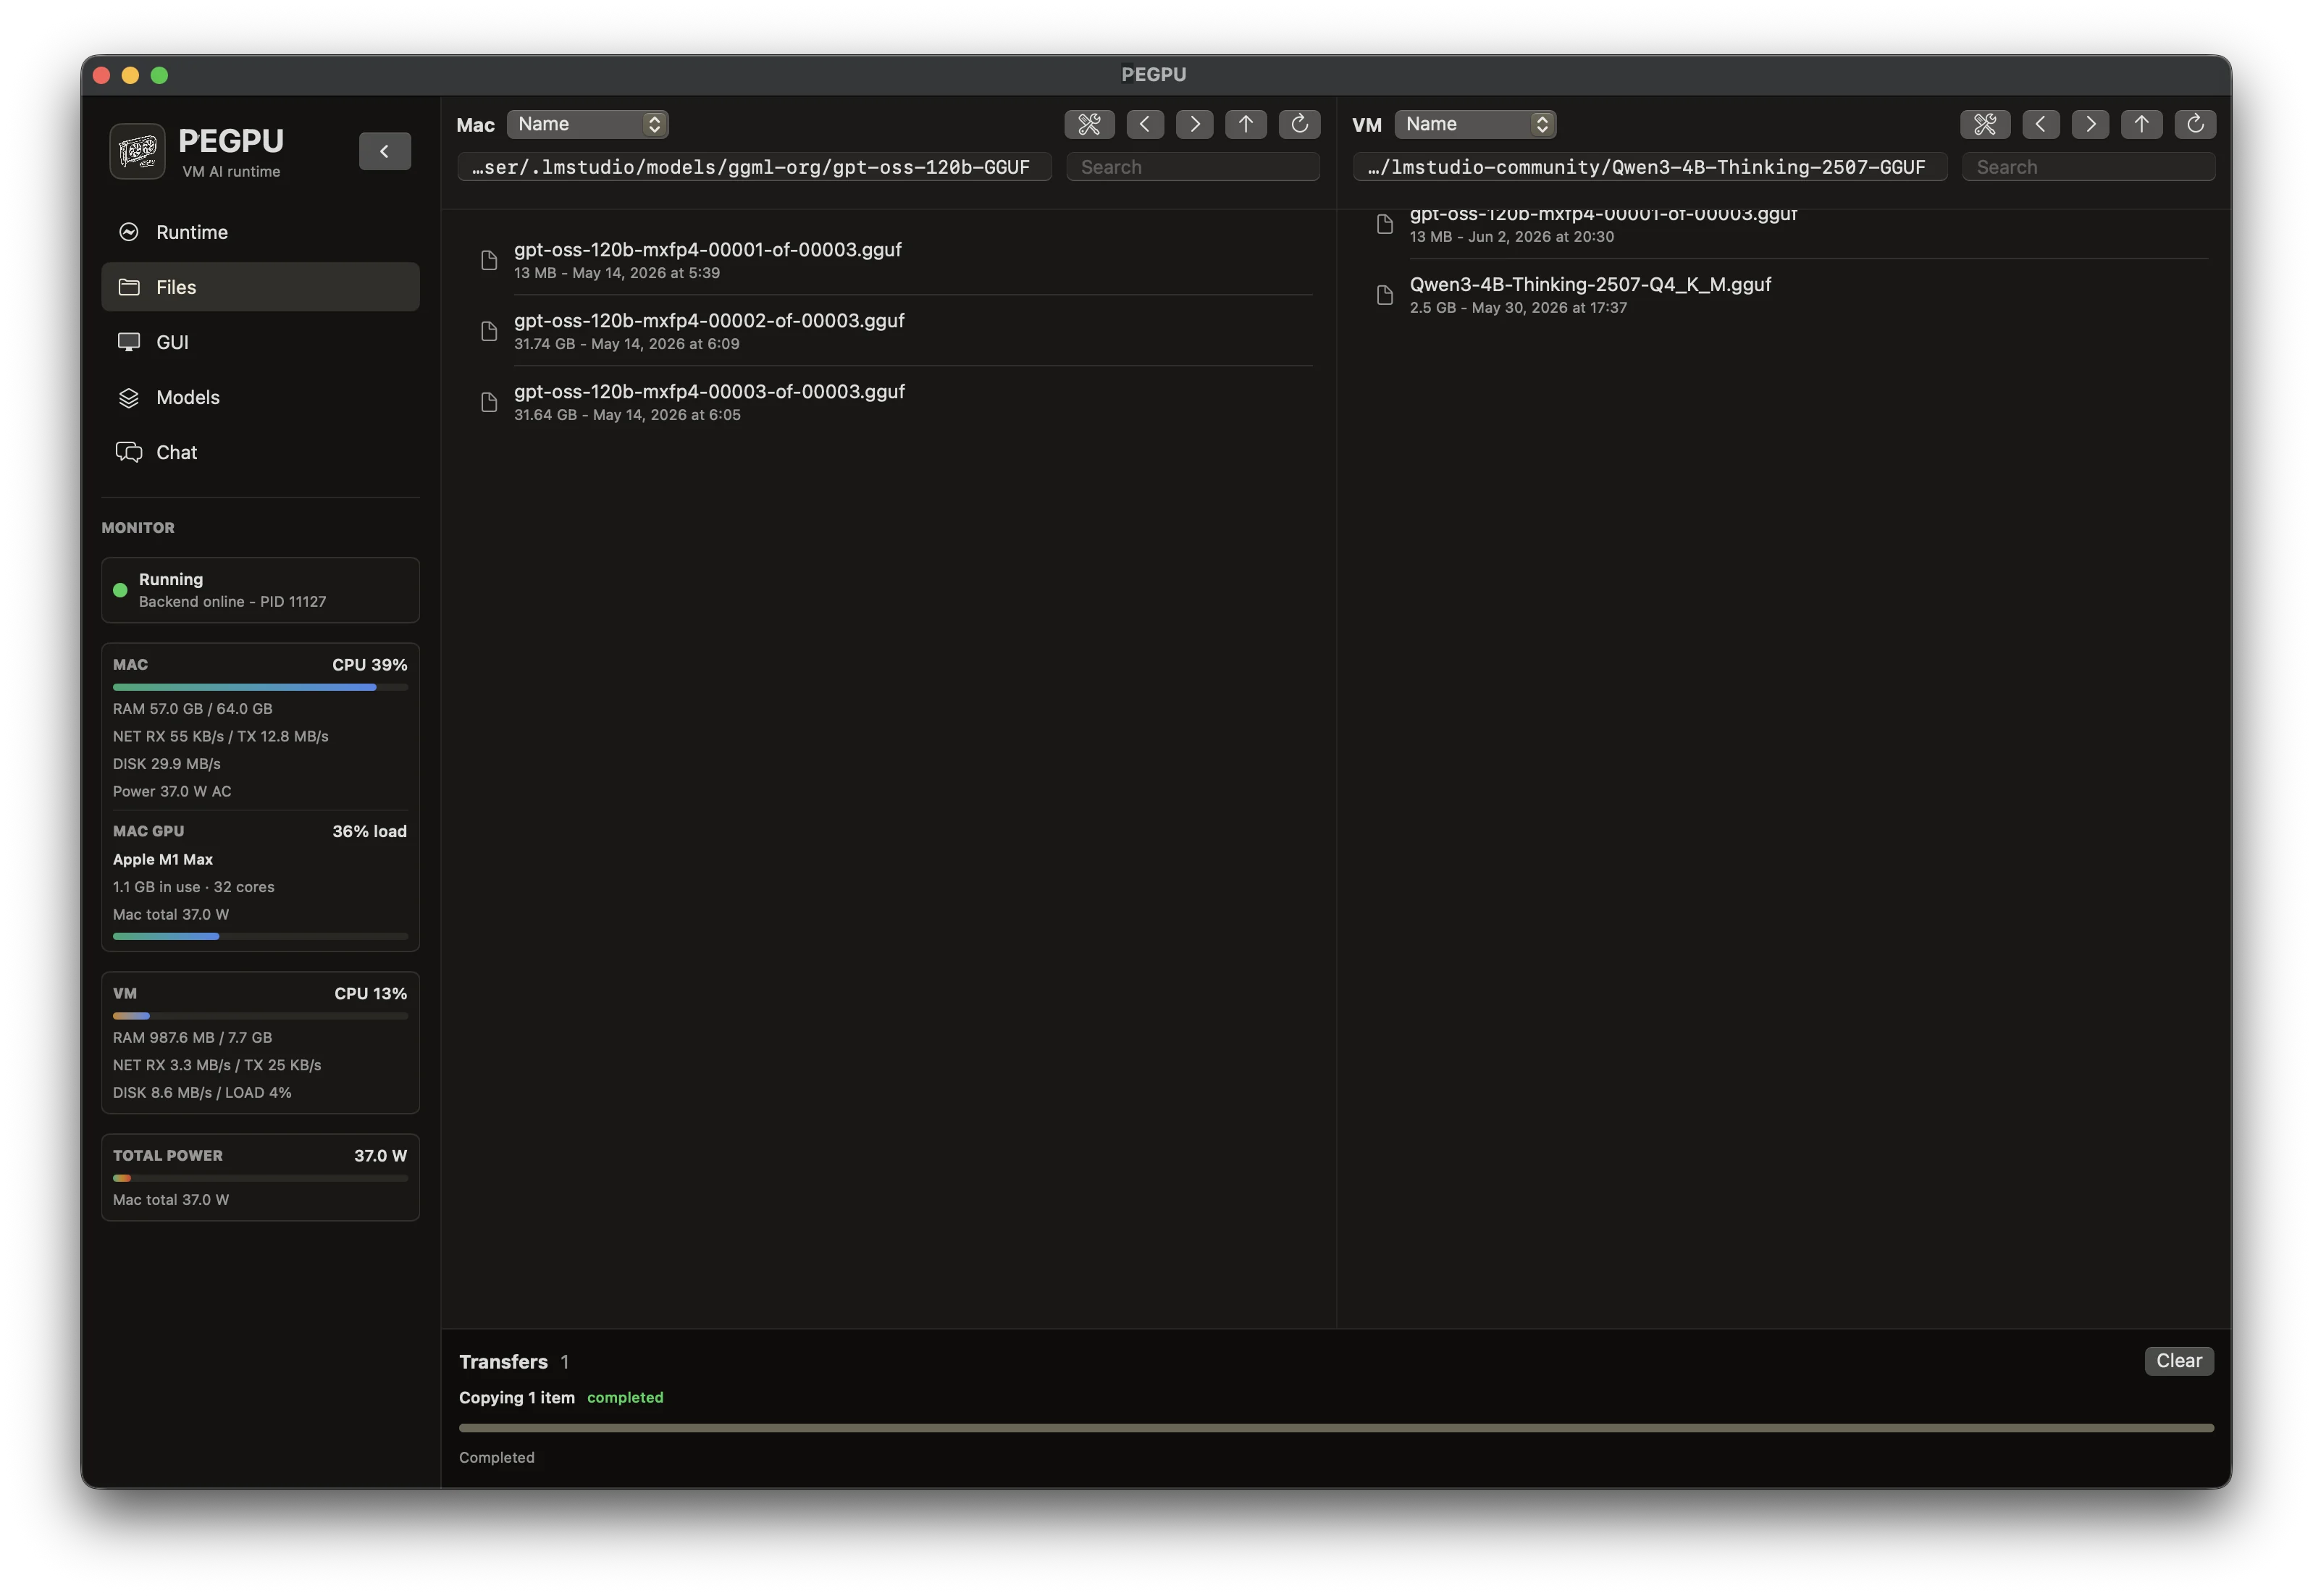The image size is (2313, 1596).
Task: Click file icon of 00003-of-00003.gguf in Mac pane
Action: pos(489,402)
